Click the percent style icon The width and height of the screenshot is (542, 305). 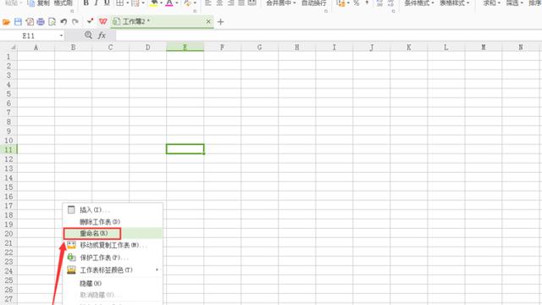coord(357,3)
